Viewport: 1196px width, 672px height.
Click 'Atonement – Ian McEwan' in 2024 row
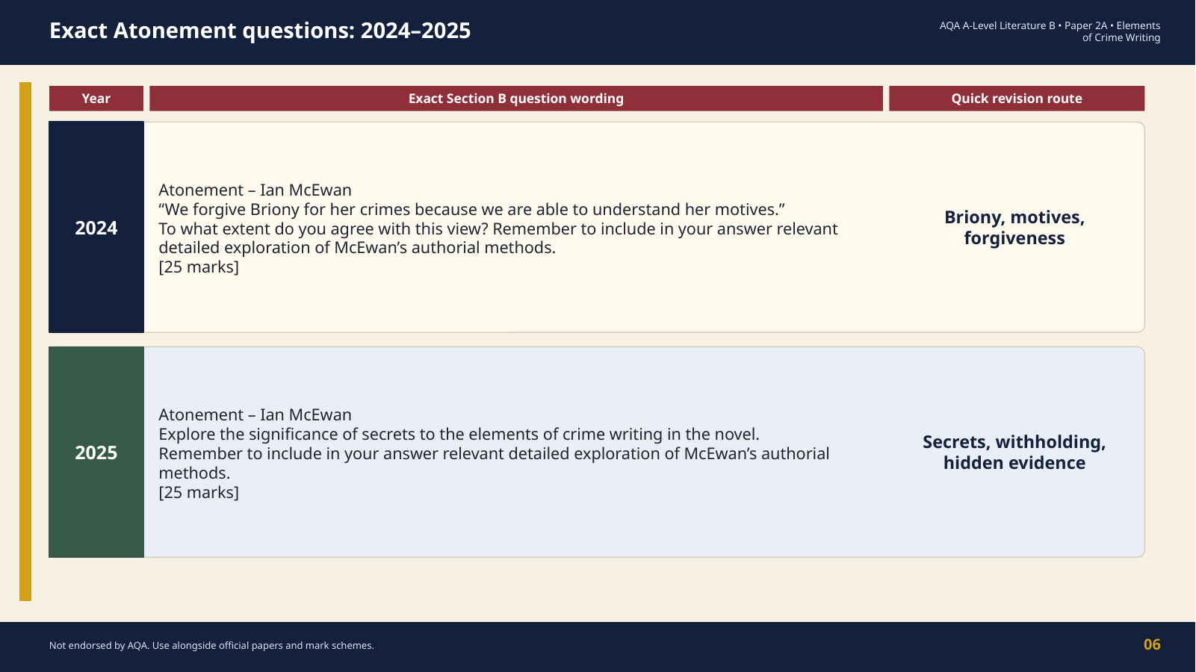coord(255,190)
